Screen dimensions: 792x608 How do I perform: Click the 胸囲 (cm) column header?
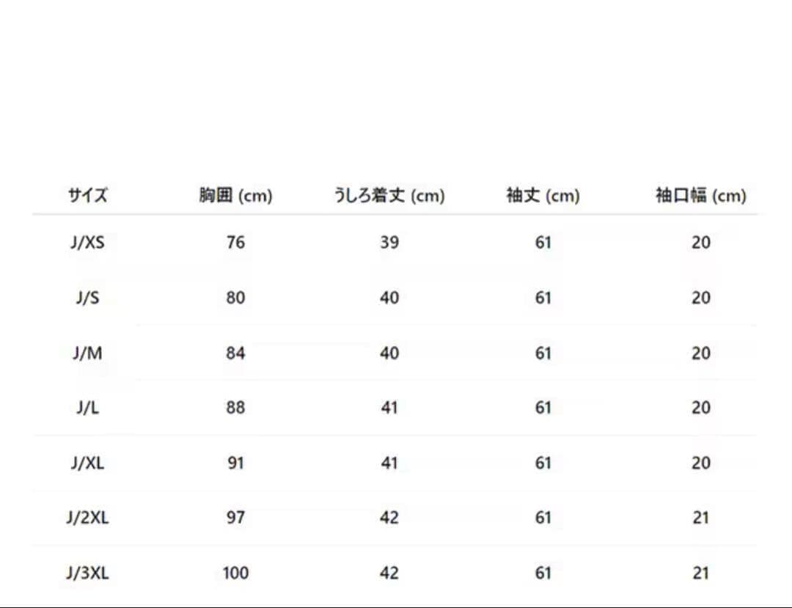point(235,196)
